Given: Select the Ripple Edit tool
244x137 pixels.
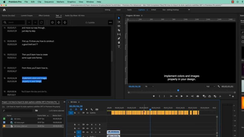Looking at the screenshot, I should [119, 26].
